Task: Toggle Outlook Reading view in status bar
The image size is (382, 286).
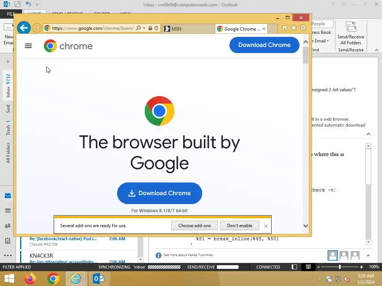Action: pyautogui.click(x=308, y=267)
